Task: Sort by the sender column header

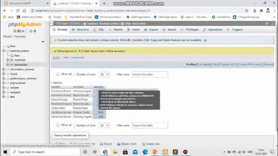Action: [56, 87]
